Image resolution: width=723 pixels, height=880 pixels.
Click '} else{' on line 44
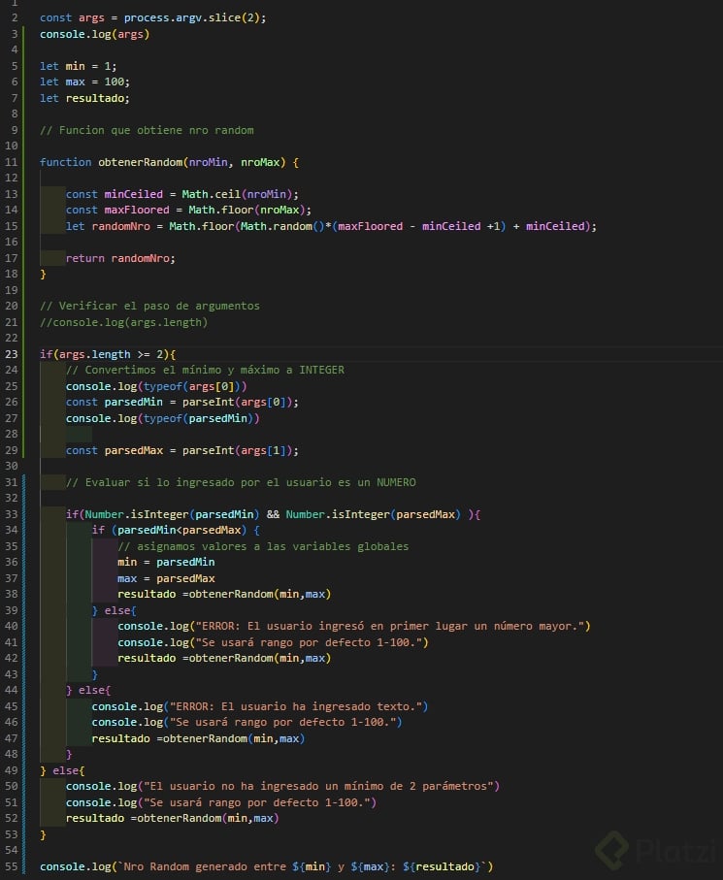tap(88, 690)
